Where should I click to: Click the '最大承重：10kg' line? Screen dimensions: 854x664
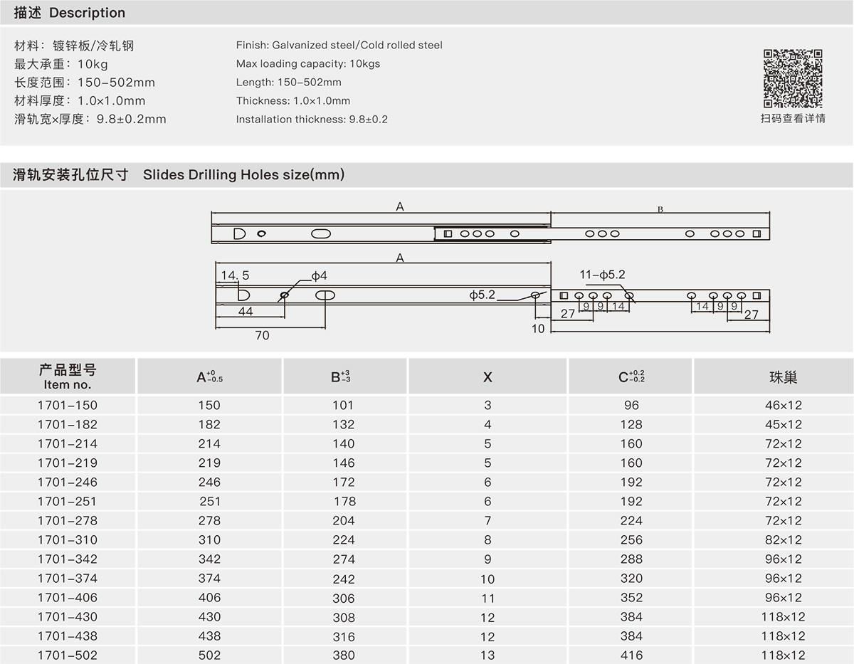click(61, 64)
